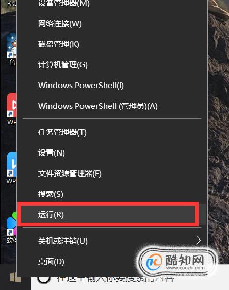Screen dimensions: 229x290
Task: Open 文件资源管理器(E) menu entry
Action: 112,174
